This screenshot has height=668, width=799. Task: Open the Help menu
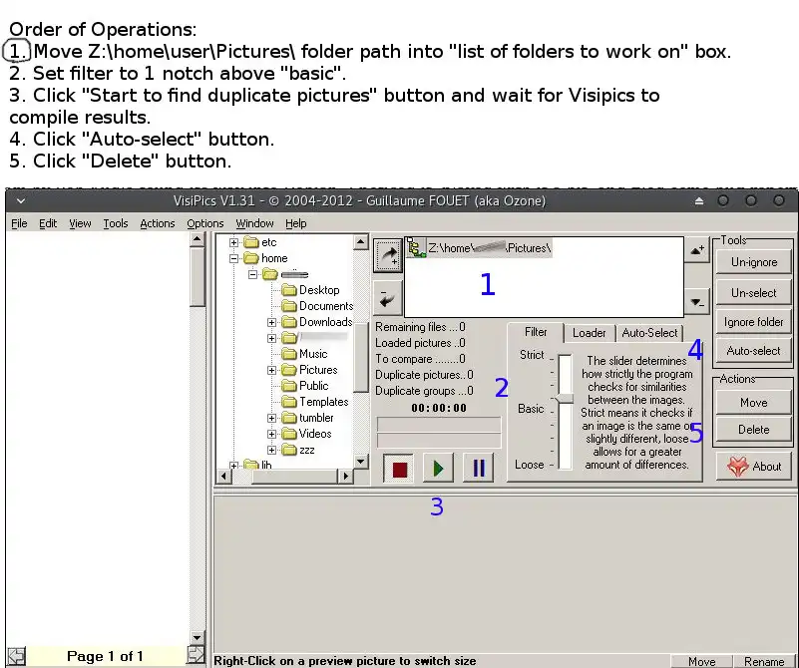click(x=295, y=223)
